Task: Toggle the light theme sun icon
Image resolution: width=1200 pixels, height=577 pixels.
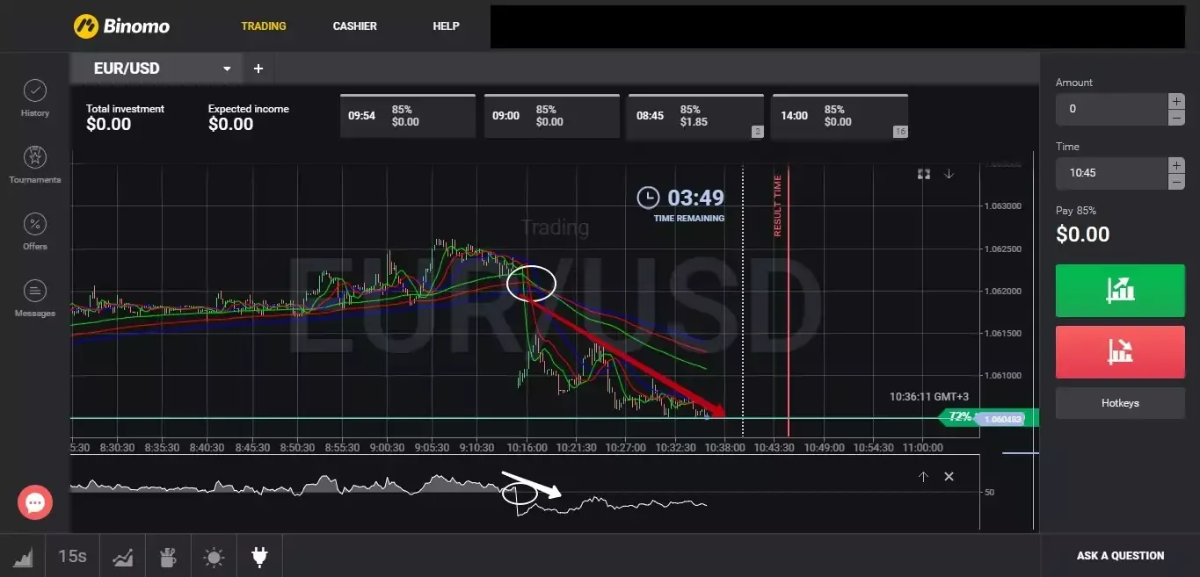Action: point(214,557)
